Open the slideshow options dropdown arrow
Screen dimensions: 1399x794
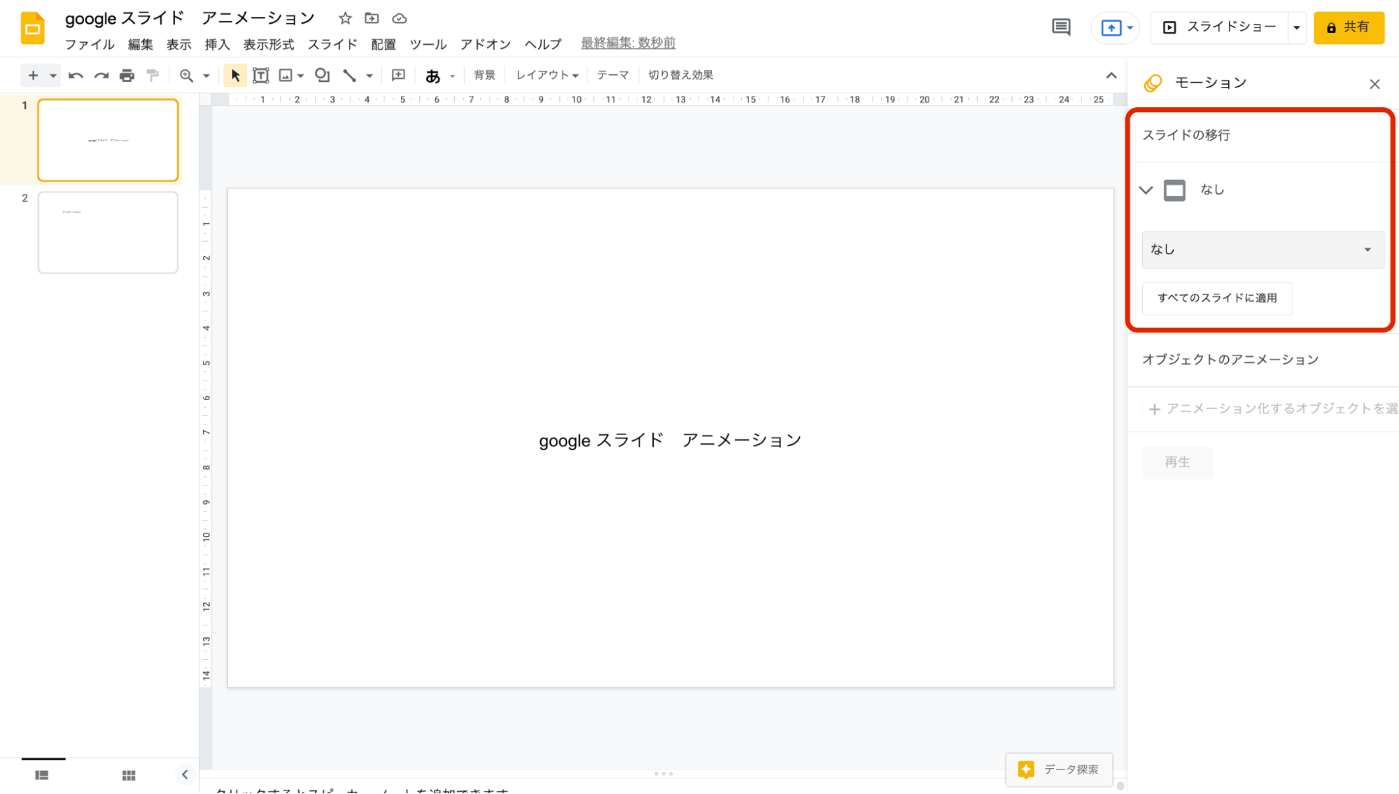pos(1297,28)
